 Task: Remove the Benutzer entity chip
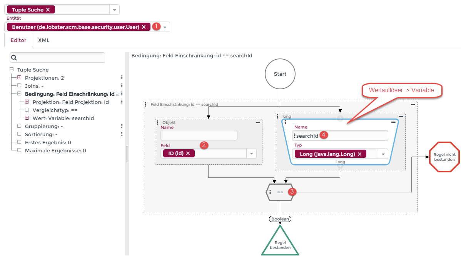pos(144,27)
